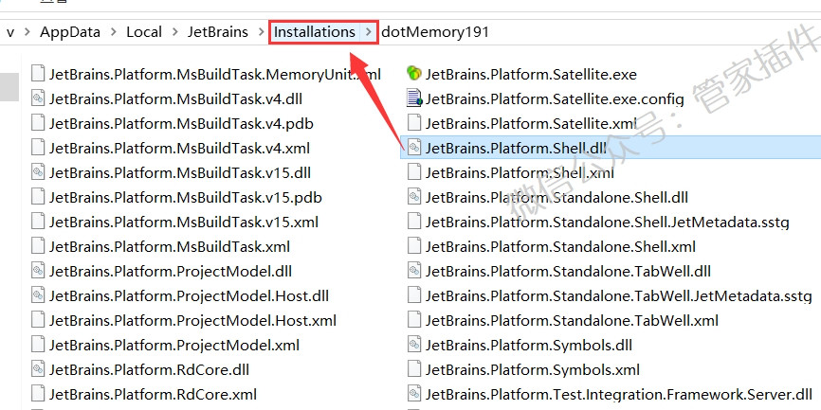This screenshot has width=821, height=410.
Task: Go to the AppData breadcrumb folder
Action: coord(70,32)
